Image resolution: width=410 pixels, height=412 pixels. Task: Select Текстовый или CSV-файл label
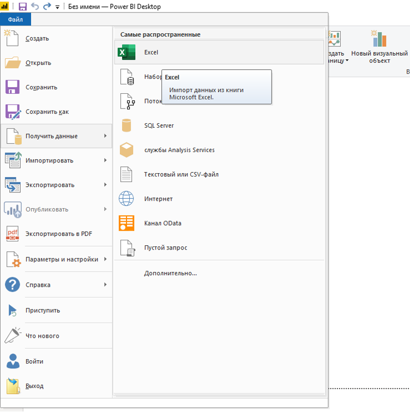pyautogui.click(x=182, y=174)
